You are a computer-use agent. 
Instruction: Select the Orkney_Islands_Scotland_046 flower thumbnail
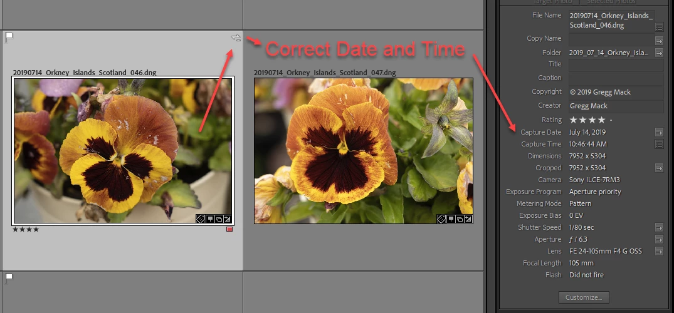(123, 150)
